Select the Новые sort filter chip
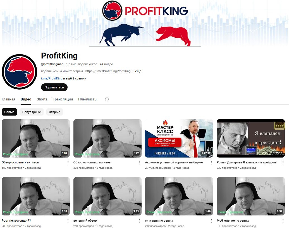This screenshot has width=289, height=230. pyautogui.click(x=9, y=112)
